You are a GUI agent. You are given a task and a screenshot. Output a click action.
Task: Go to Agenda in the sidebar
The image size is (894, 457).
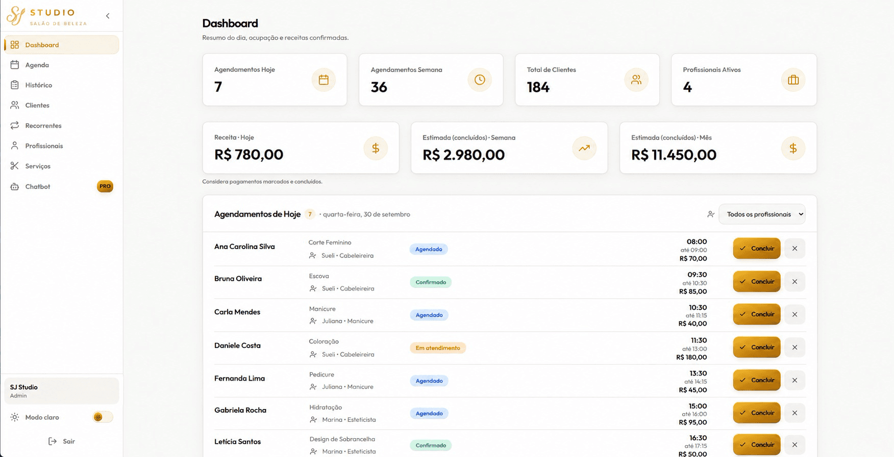(62, 65)
